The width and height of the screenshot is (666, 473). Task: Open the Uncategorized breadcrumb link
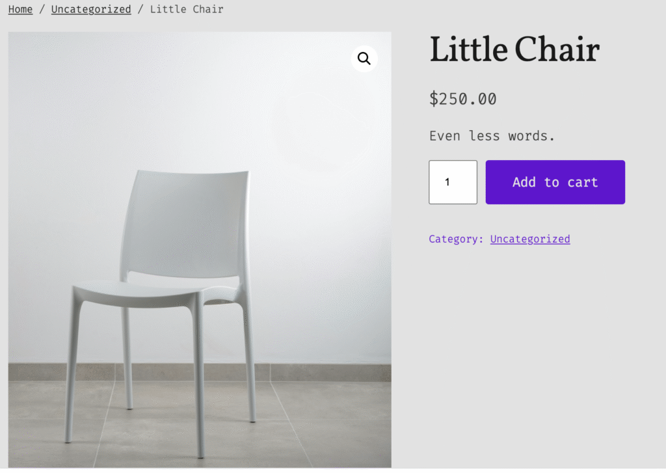[91, 9]
